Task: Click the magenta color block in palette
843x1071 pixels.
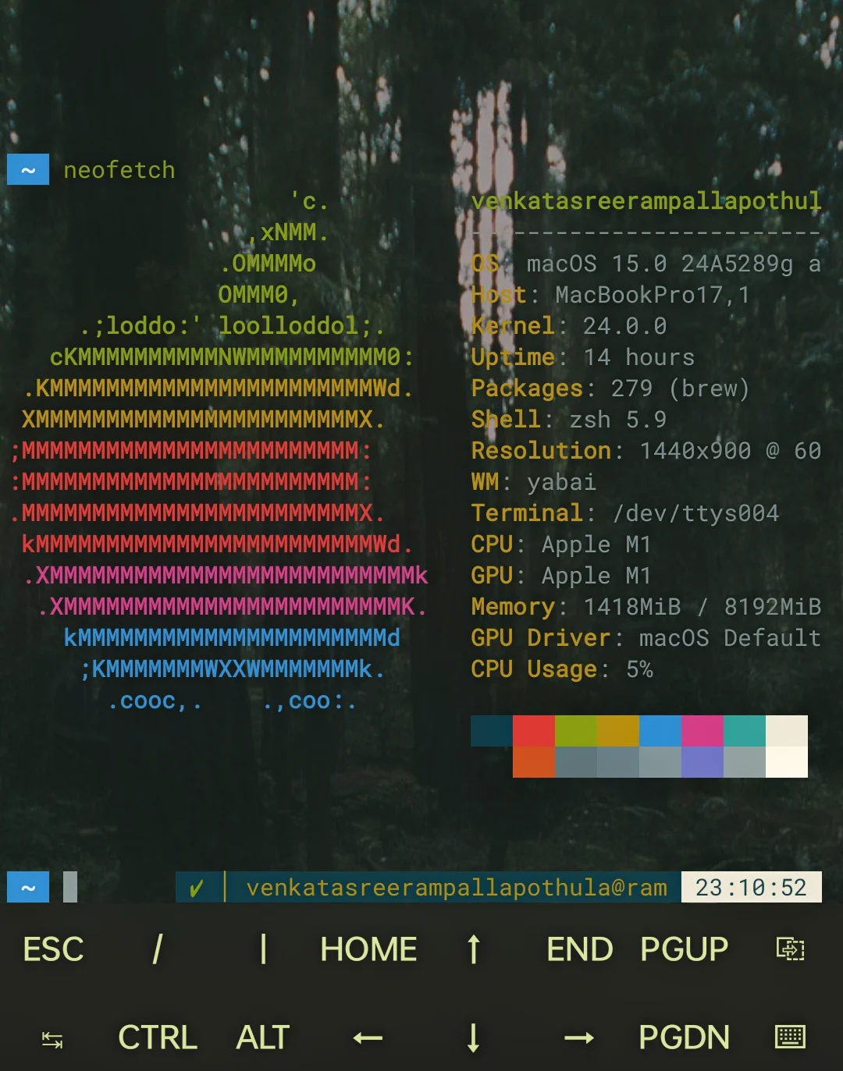Action: [702, 731]
